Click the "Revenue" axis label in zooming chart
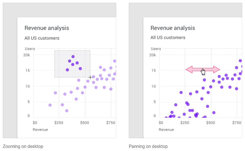The image size is (245, 151). [40, 129]
